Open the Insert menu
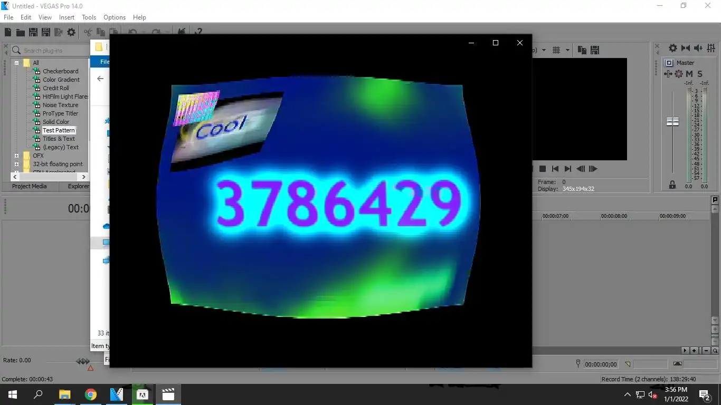The height and width of the screenshot is (405, 721). click(x=67, y=17)
